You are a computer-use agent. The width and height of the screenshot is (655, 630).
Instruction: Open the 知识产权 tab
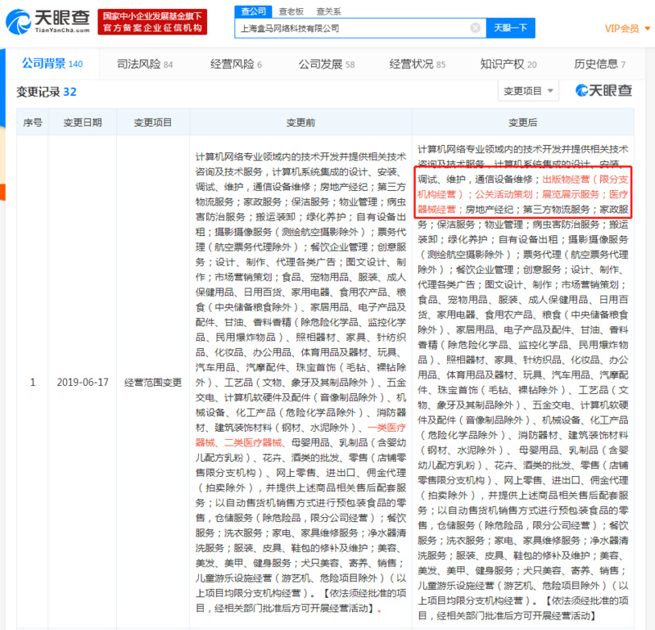(508, 64)
